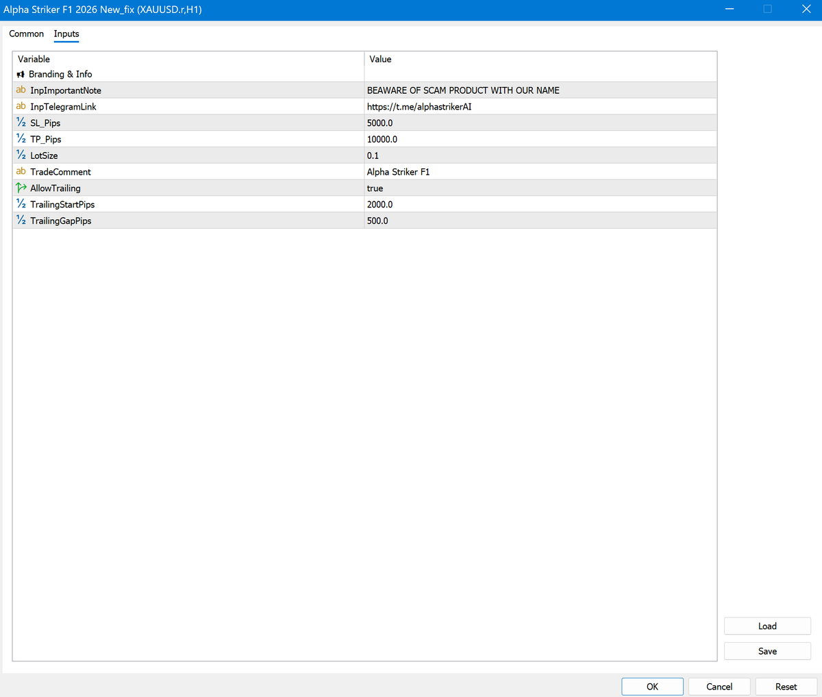Load a preset with the Load button
Viewport: 822px width, 697px height.
point(767,626)
